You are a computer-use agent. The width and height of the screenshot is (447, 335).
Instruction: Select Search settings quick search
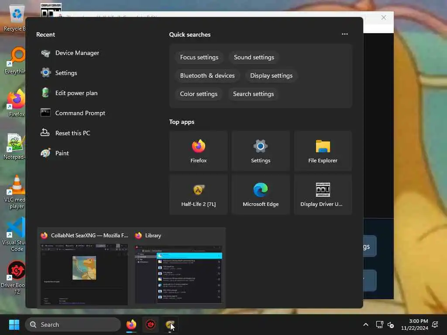(x=254, y=94)
